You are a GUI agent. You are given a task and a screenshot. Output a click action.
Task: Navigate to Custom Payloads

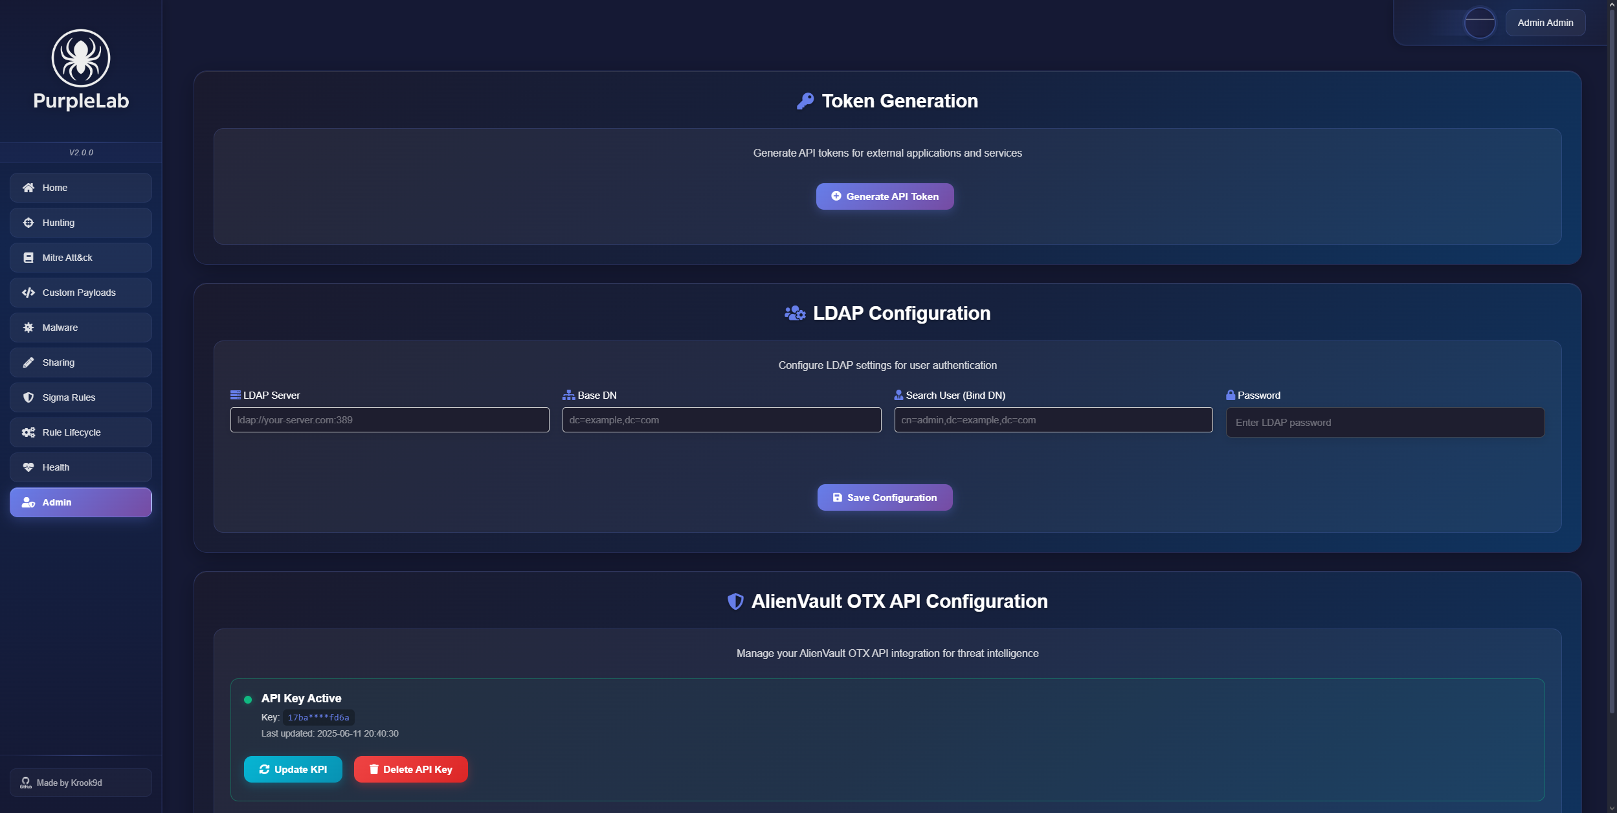click(x=81, y=293)
